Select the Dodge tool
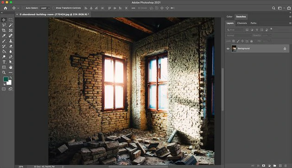Screen dimensions: 292x168 coord(4,57)
